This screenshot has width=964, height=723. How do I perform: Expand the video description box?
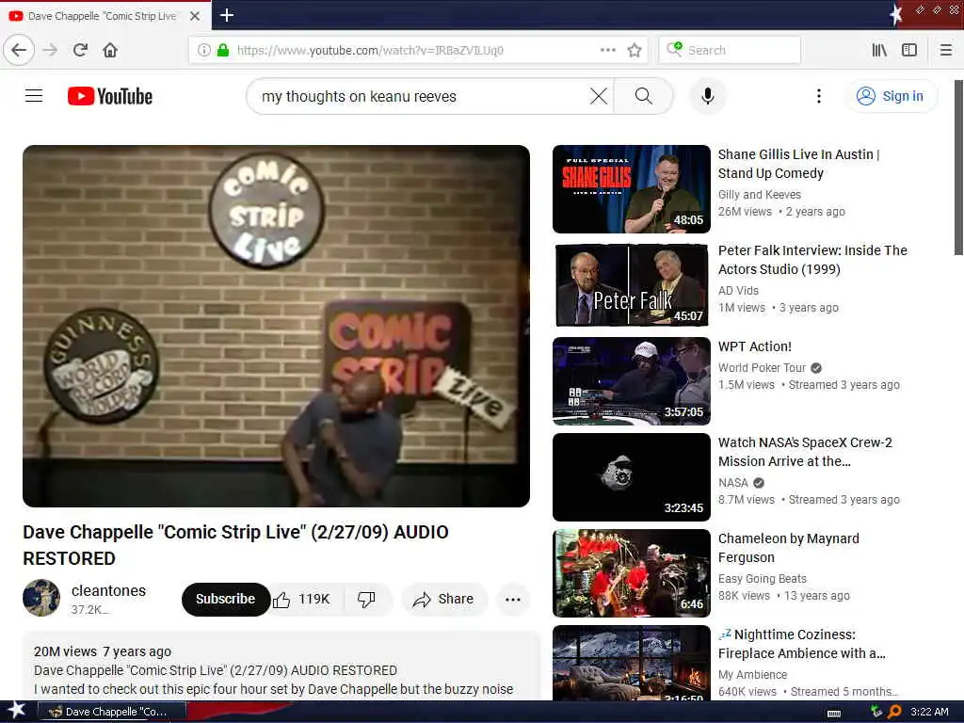[x=281, y=667]
